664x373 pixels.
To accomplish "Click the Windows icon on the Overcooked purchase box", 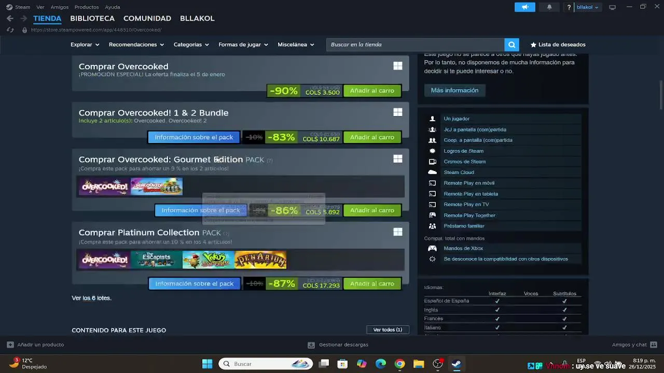I will pos(398,66).
